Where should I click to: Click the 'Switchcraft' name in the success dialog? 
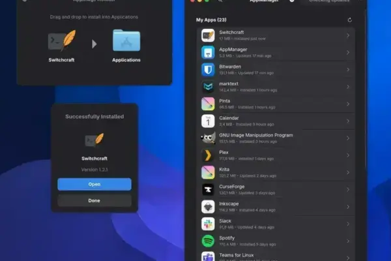coord(94,159)
